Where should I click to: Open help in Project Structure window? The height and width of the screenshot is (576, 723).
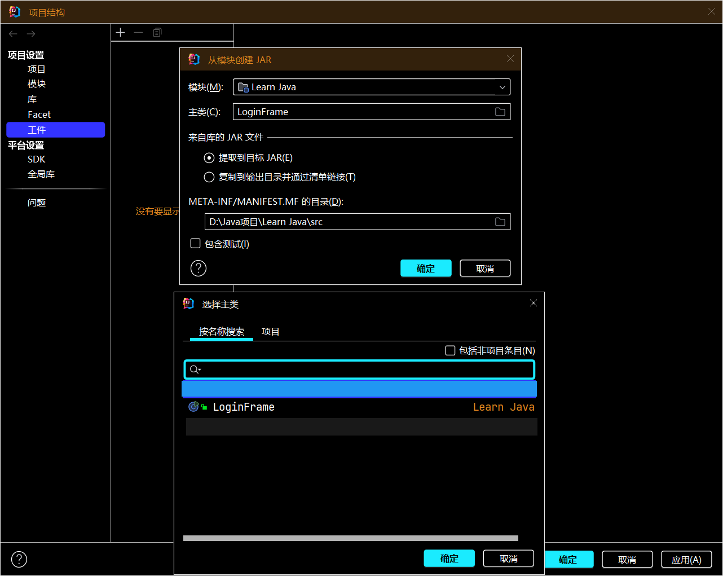[x=19, y=559]
